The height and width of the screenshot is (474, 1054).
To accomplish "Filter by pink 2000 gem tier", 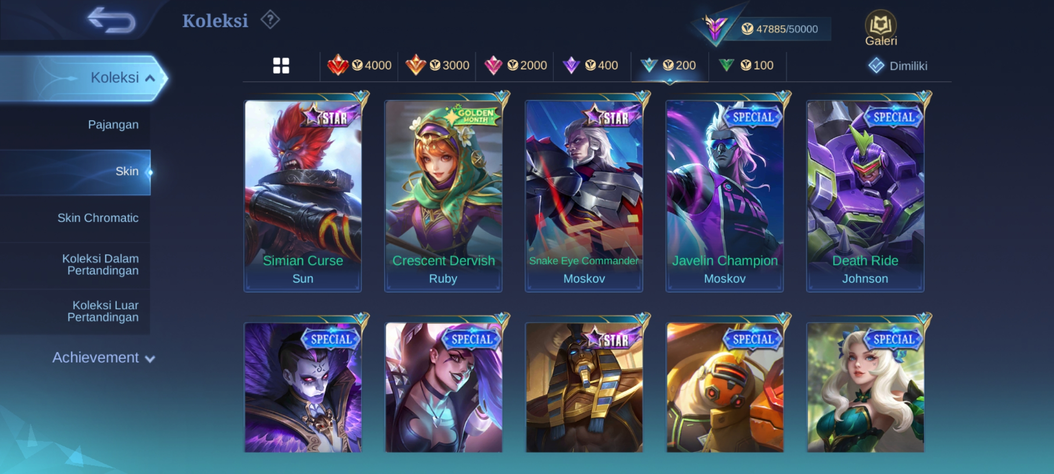I will (x=515, y=65).
